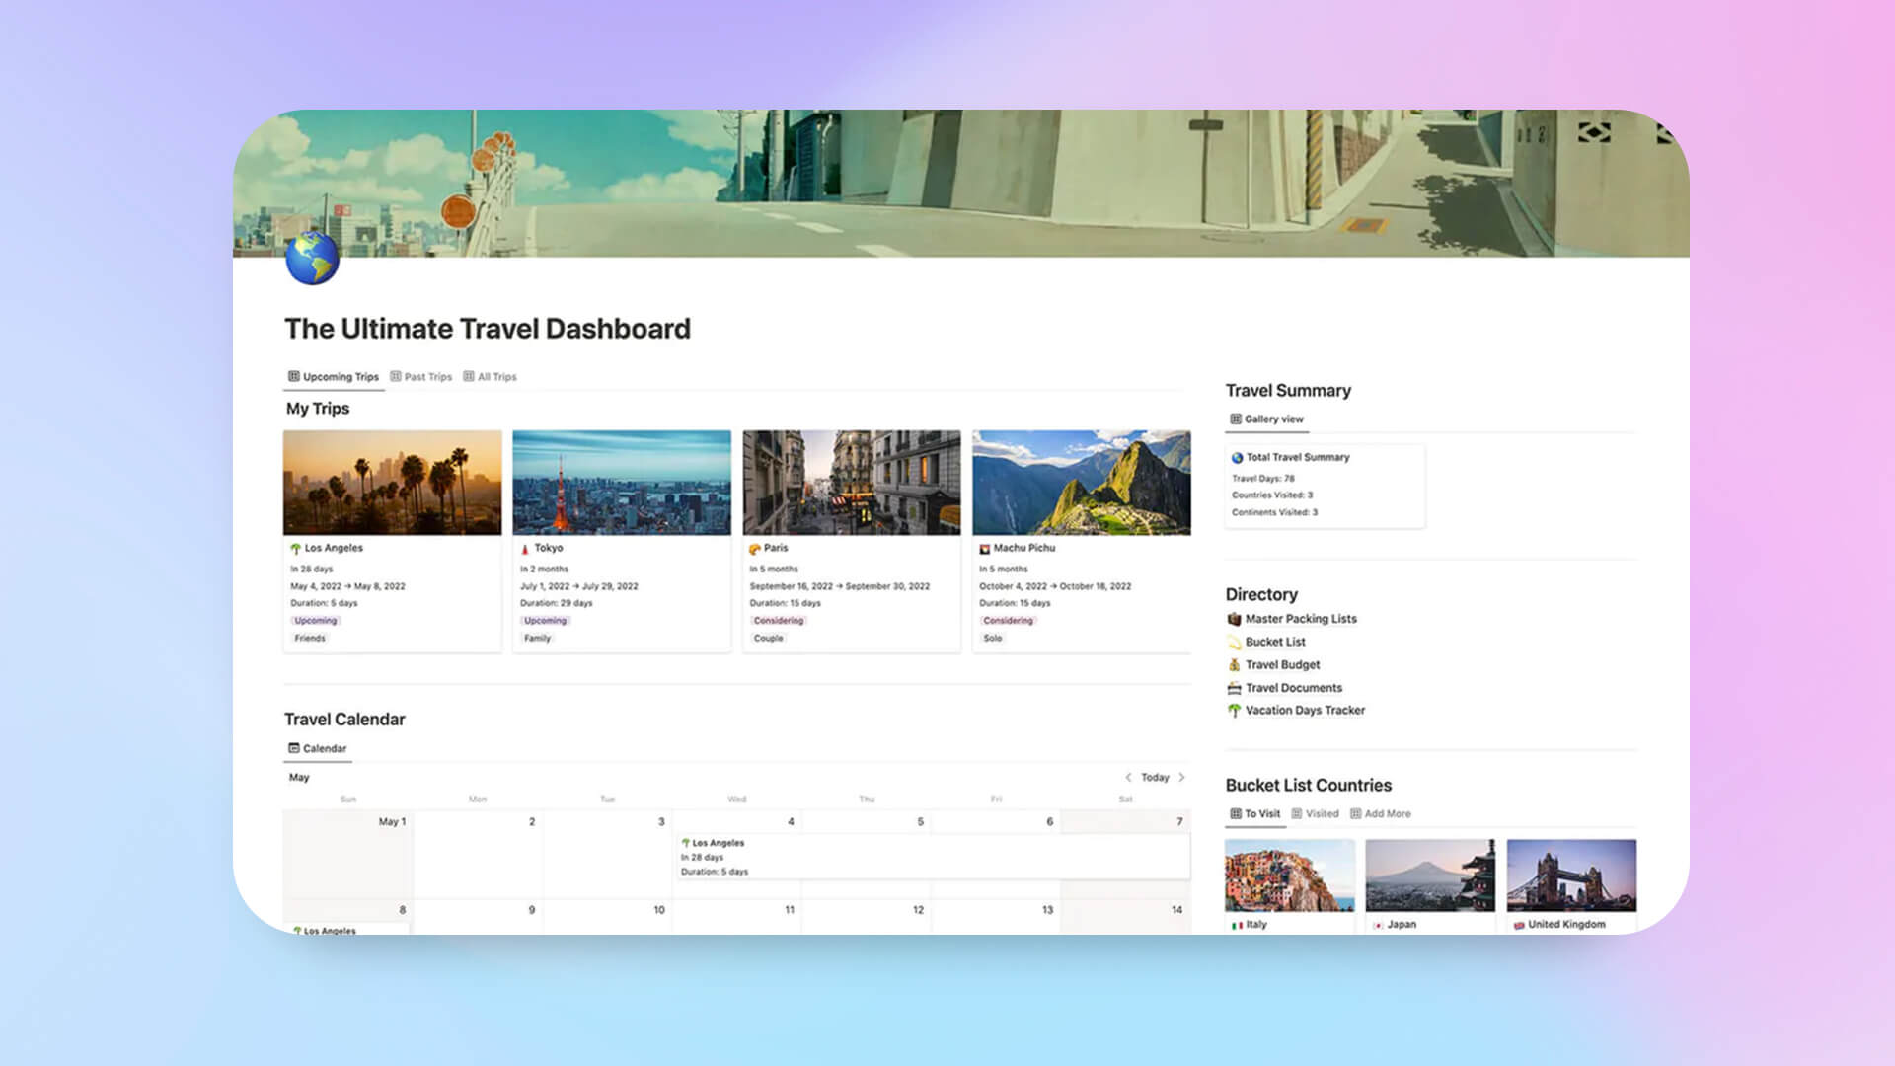
Task: Click the Calendar view icon for Travel Calendar
Action: click(x=294, y=748)
